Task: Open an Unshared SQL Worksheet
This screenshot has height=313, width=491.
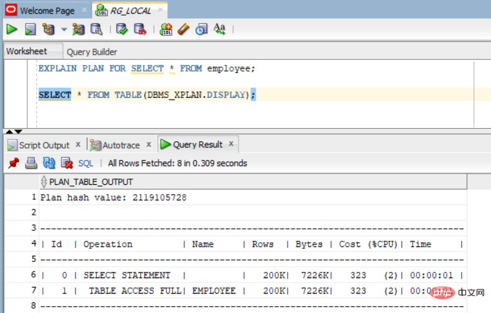Action: (166, 29)
